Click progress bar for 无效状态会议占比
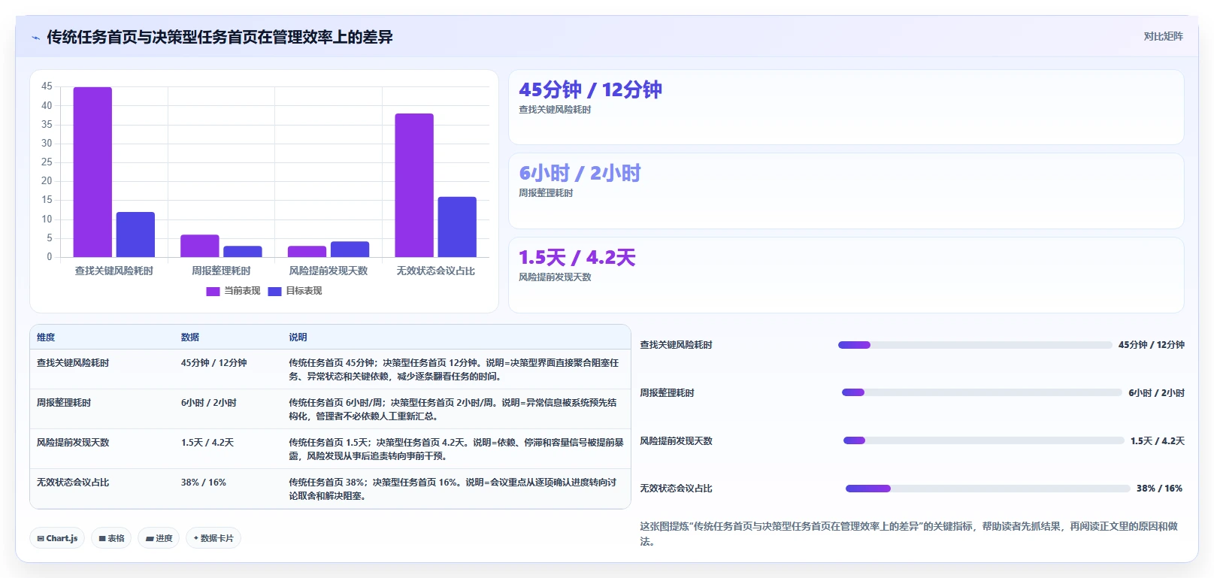The width and height of the screenshot is (1214, 578). tap(988, 489)
